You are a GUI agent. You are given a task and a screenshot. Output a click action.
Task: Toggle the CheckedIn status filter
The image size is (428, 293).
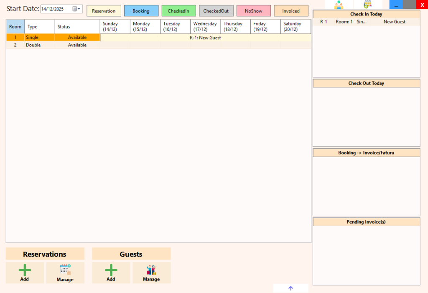(x=178, y=10)
